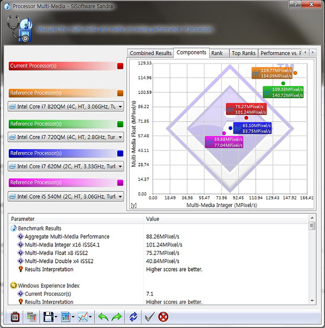Click the help question mark button in the title bar
The image size is (325, 328).
point(296,4)
